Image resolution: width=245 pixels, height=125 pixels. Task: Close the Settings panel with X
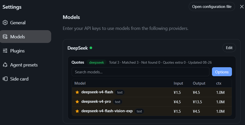click(x=242, y=7)
